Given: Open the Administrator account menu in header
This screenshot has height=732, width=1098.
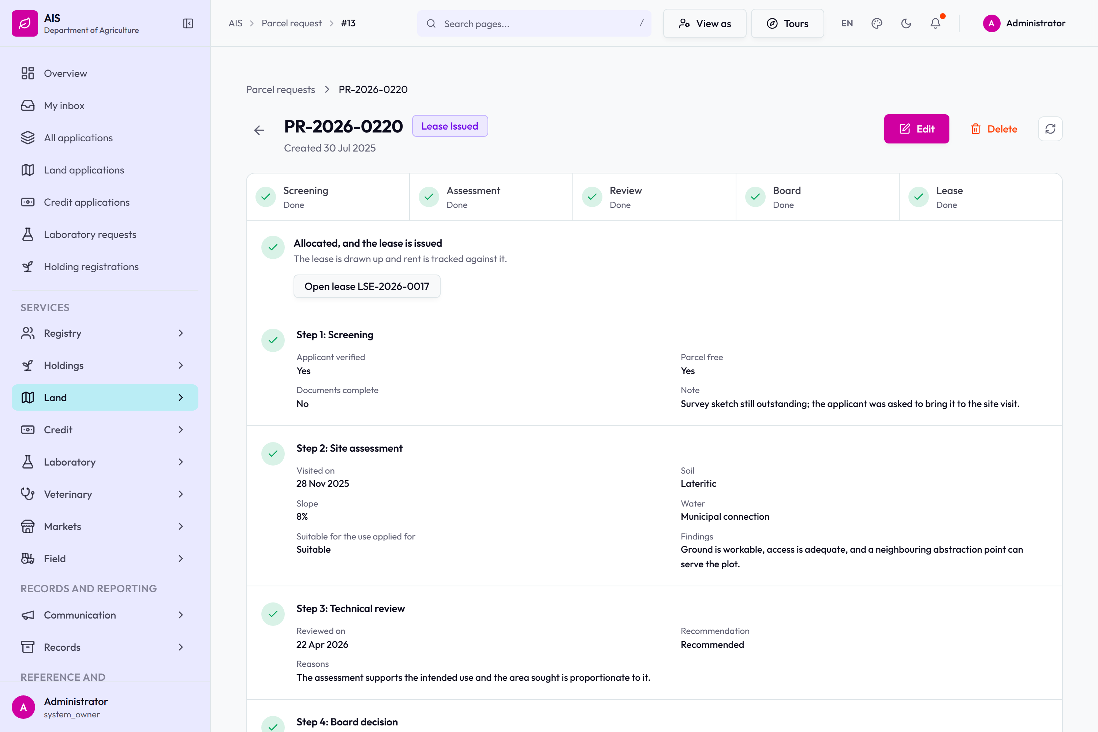Looking at the screenshot, I should [x=1024, y=23].
